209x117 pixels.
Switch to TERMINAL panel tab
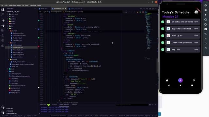[74, 105]
